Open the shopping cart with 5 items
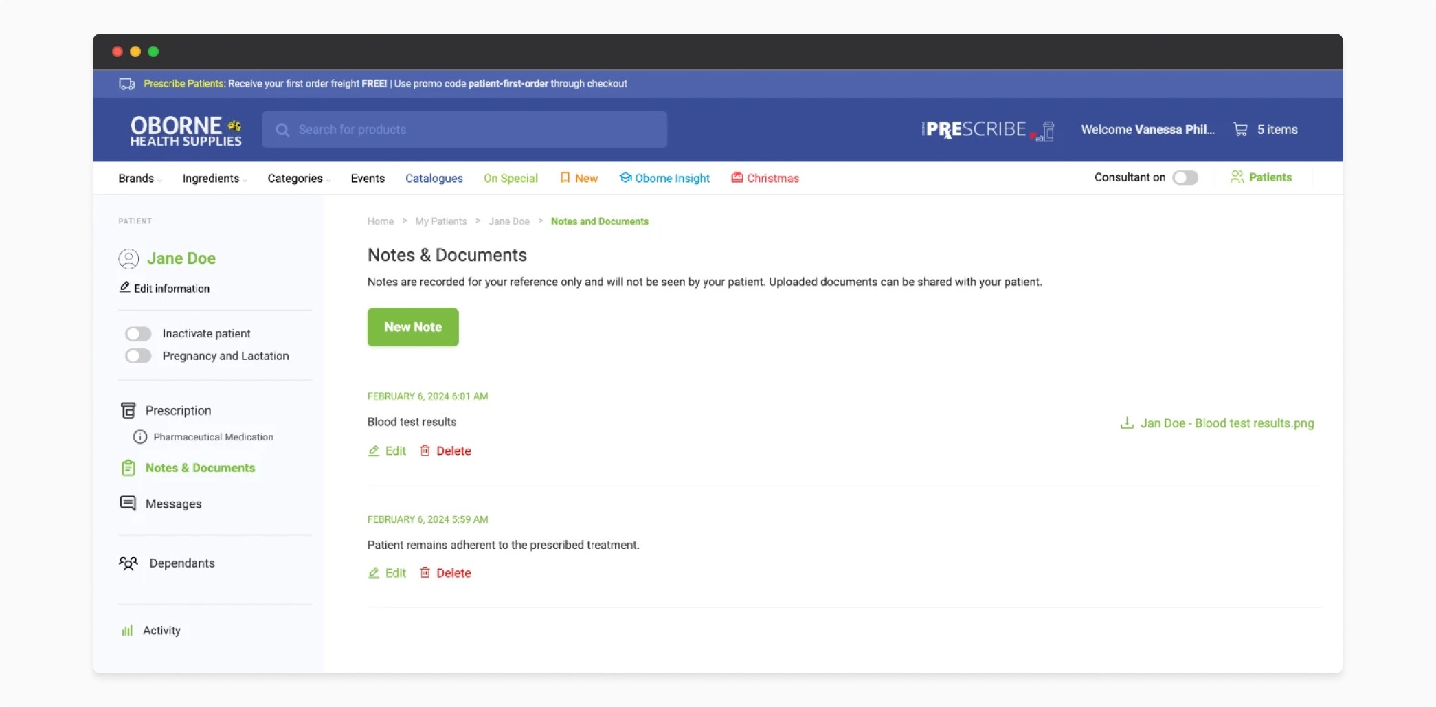 [x=1266, y=129]
